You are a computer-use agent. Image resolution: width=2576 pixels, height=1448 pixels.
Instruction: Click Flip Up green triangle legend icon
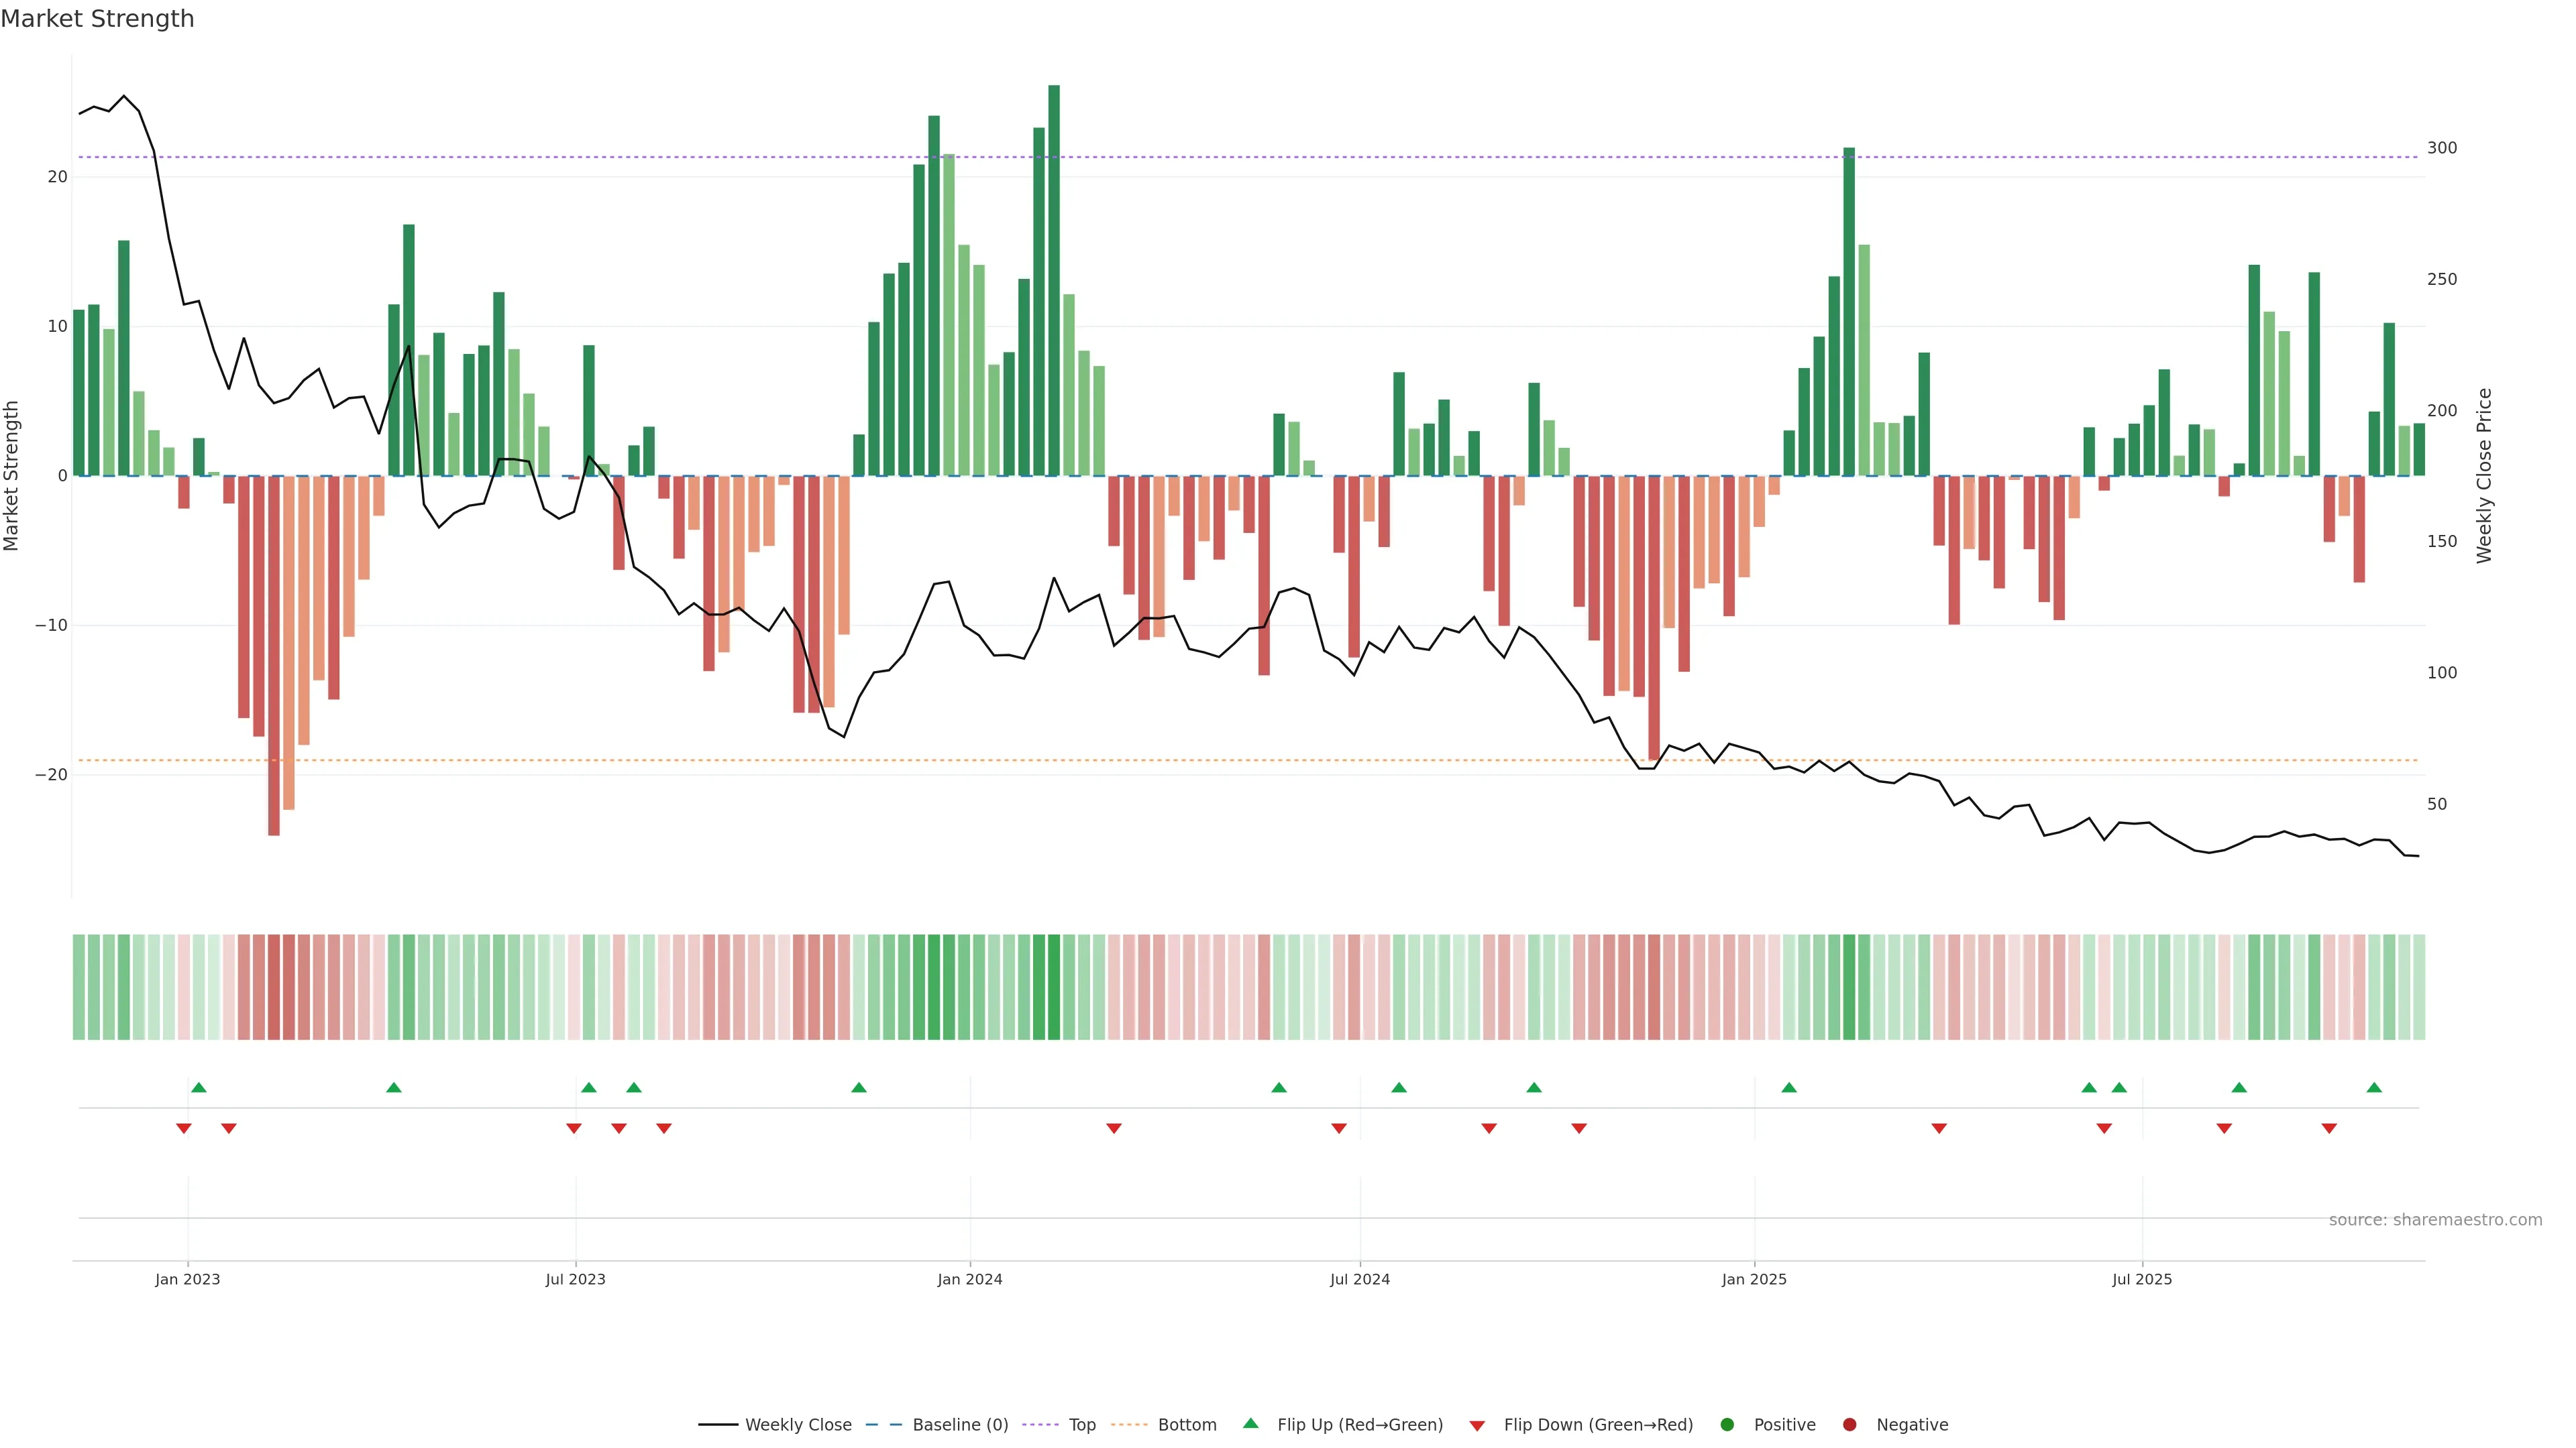[x=1250, y=1424]
